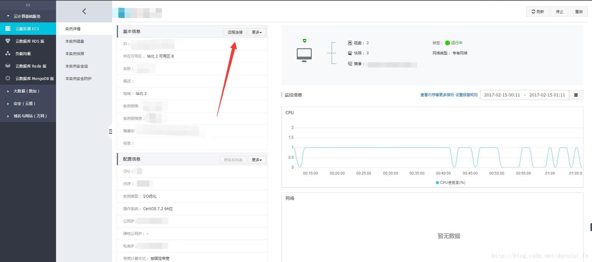Click the 云服务器 ECS server icon
The width and height of the screenshot is (592, 262).
(x=8, y=29)
